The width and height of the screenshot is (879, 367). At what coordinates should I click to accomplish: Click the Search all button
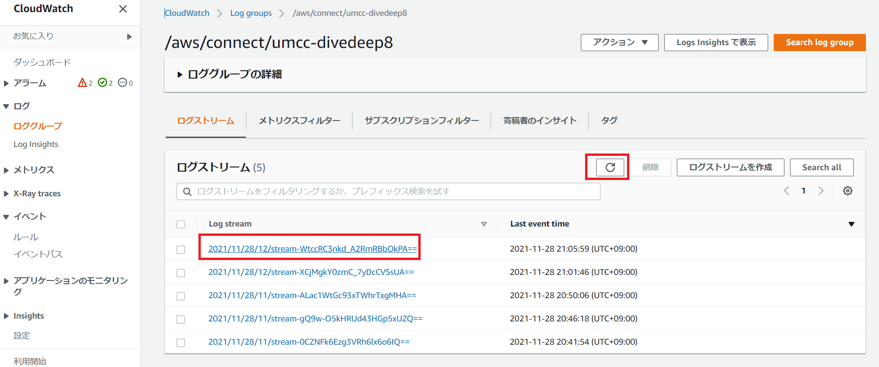pyautogui.click(x=822, y=167)
